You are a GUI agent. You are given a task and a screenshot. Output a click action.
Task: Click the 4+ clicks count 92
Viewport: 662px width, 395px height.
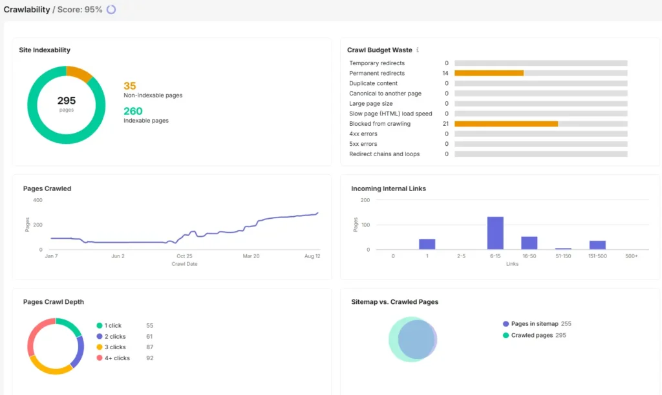point(149,358)
